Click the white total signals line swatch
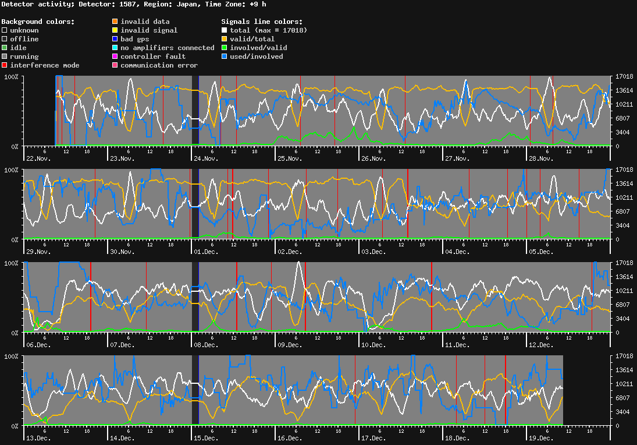Image resolution: width=637 pixels, height=445 pixels. (x=225, y=30)
